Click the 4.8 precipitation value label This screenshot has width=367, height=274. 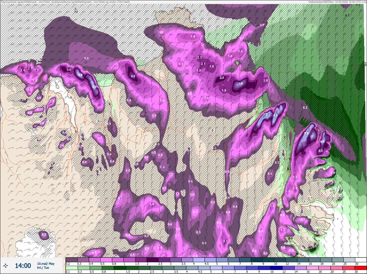pyautogui.click(x=80, y=75)
